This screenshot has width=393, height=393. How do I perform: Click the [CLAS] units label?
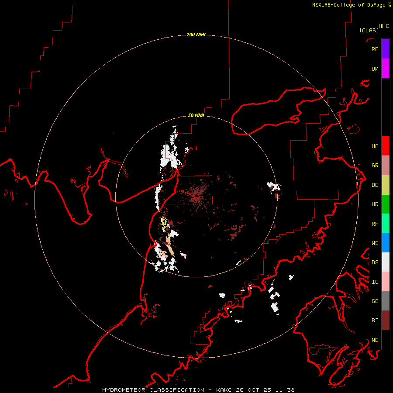pyautogui.click(x=369, y=30)
